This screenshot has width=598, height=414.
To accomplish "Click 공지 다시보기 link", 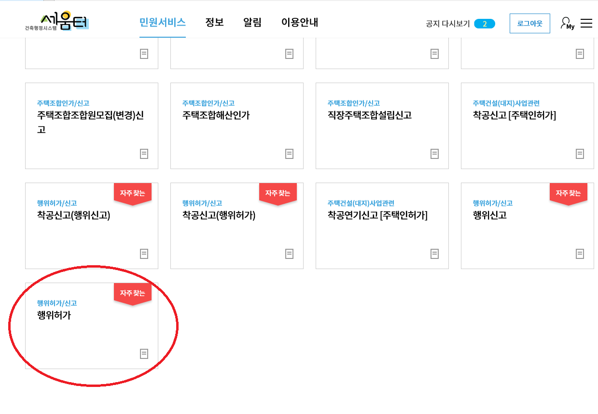I will point(448,24).
